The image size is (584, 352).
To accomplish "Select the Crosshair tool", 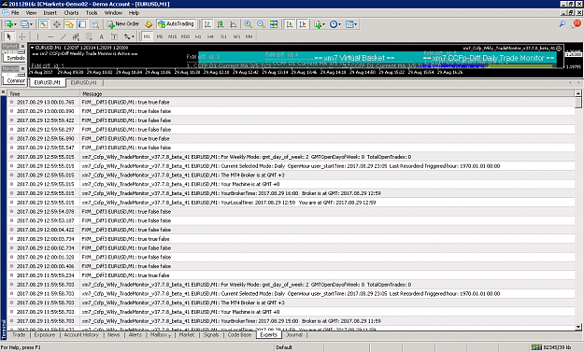I will point(22,36).
